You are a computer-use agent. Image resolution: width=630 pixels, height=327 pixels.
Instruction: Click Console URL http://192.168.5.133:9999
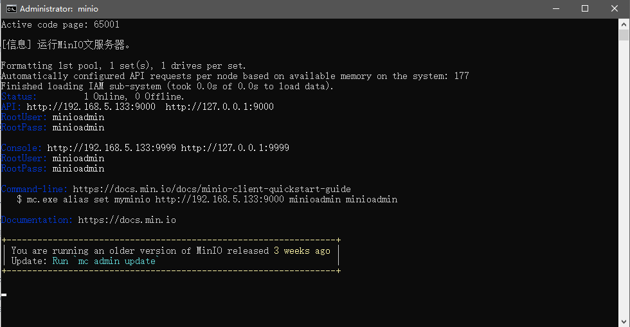coord(111,148)
